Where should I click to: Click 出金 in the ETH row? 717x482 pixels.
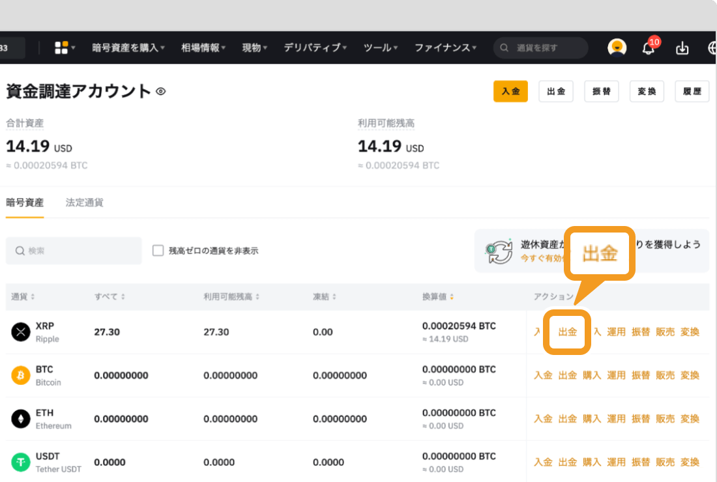tap(568, 419)
